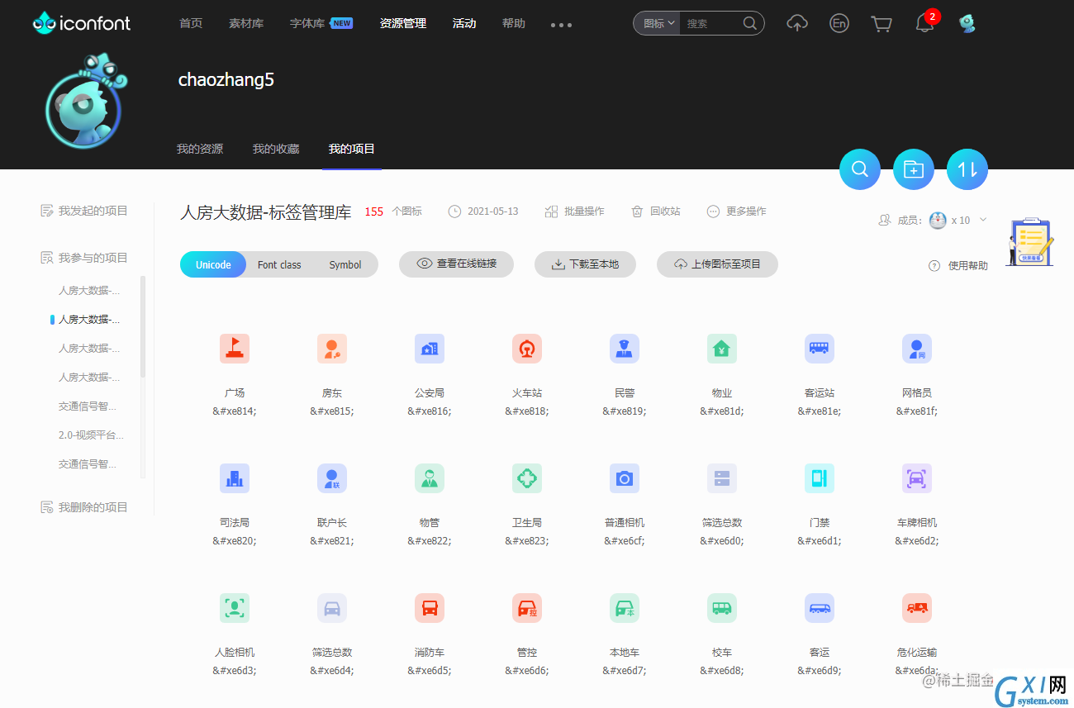Open the upload cloud icon in header
Image resolution: width=1074 pixels, height=708 pixels.
coord(797,24)
